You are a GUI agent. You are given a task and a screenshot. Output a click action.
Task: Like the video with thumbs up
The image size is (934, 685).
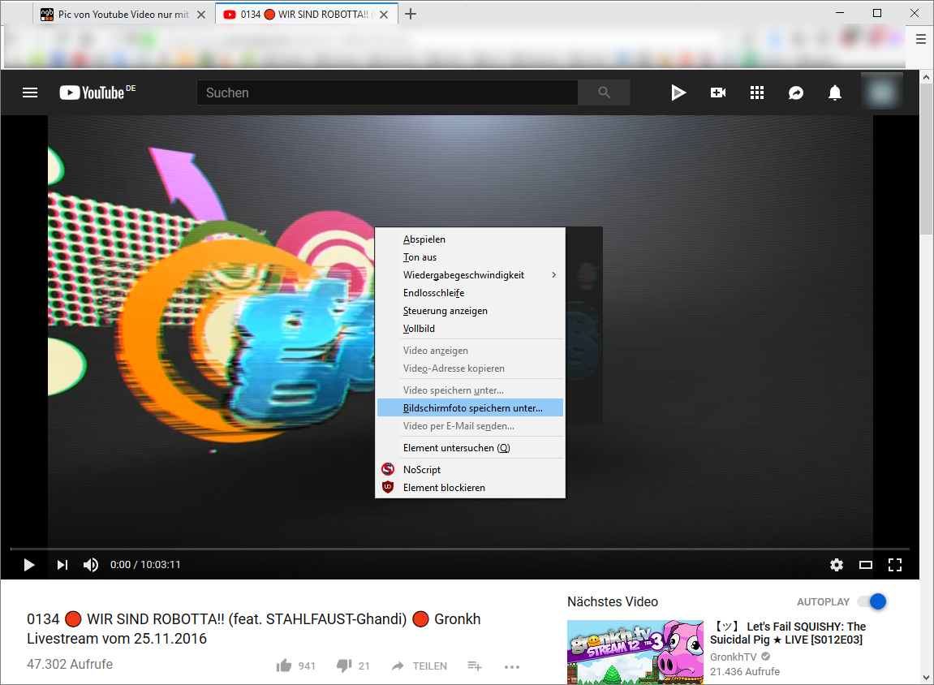point(283,666)
